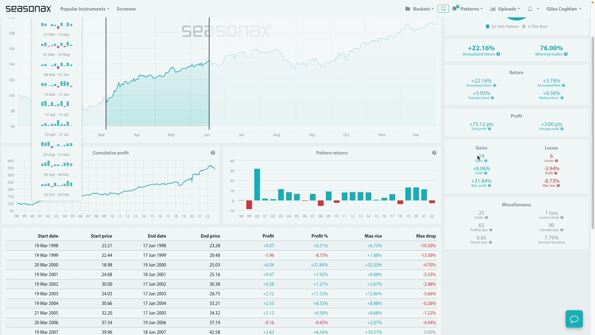
Task: Open the chat support button
Action: 574,319
